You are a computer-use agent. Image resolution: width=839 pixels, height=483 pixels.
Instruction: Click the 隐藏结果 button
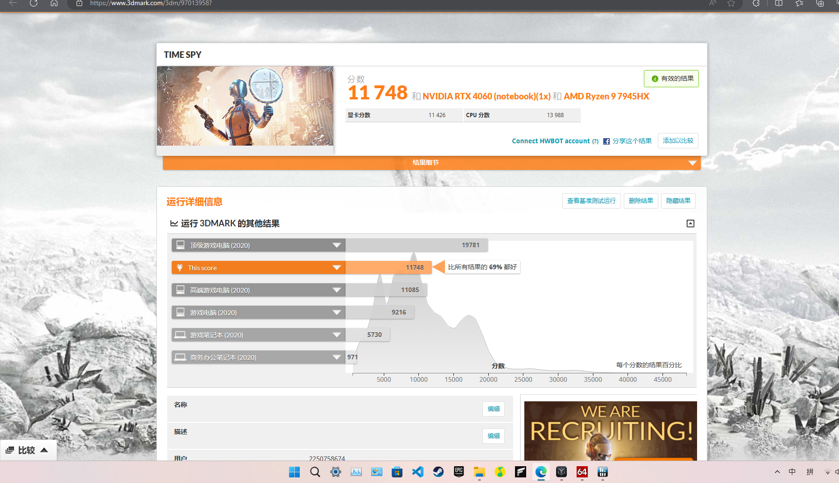(x=678, y=201)
